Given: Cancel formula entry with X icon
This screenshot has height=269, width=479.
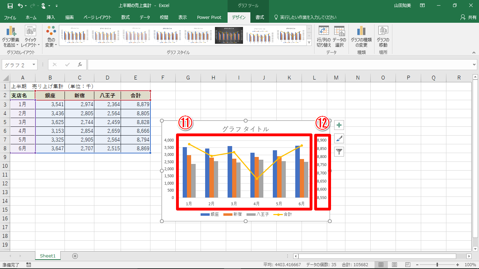Looking at the screenshot, I should [x=55, y=64].
